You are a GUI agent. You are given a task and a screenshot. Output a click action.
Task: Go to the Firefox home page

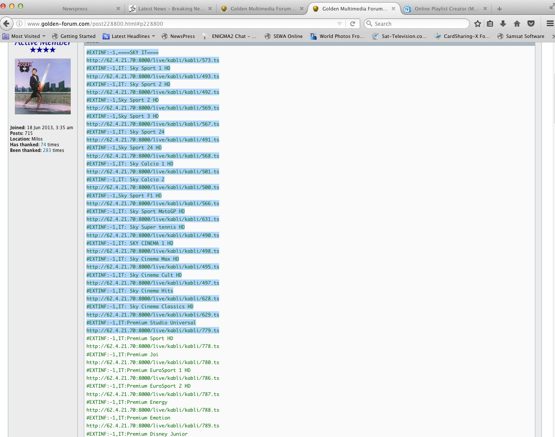(x=517, y=24)
